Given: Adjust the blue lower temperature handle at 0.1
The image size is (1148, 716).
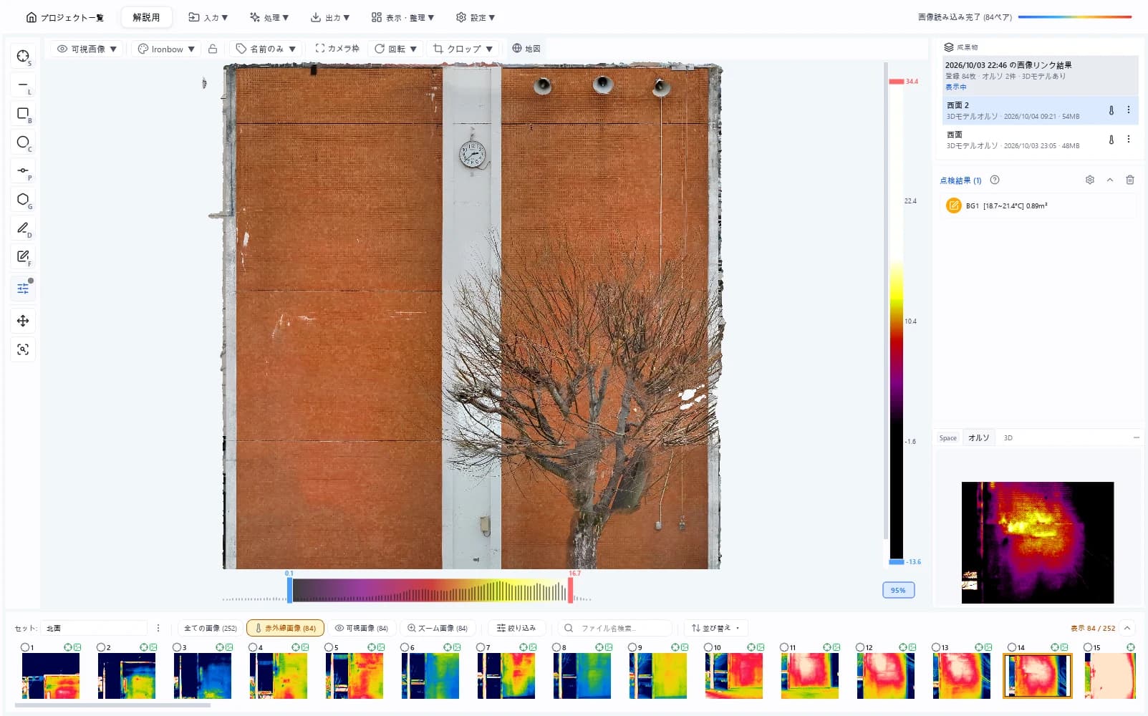Looking at the screenshot, I should [289, 589].
